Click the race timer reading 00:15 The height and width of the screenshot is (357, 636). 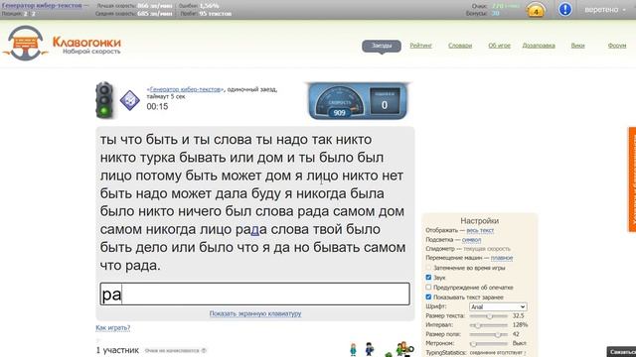[157, 106]
